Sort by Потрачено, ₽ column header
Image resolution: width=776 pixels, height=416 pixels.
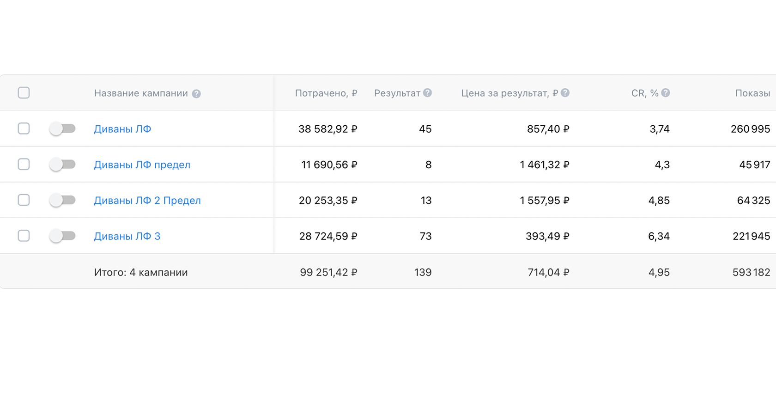[x=326, y=93]
